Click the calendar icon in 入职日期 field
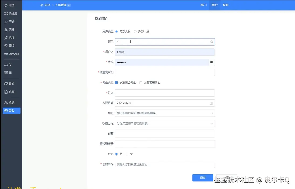The height and width of the screenshot is (189, 295). (211, 103)
